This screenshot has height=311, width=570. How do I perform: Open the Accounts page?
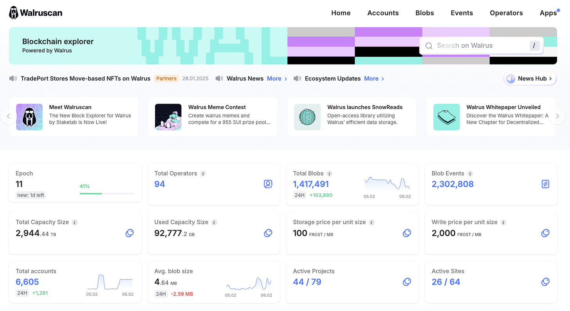[x=383, y=13]
